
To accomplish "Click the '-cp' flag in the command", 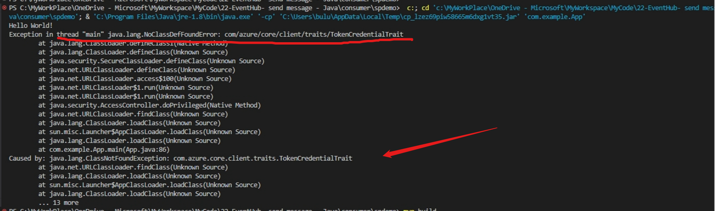I will click(266, 17).
